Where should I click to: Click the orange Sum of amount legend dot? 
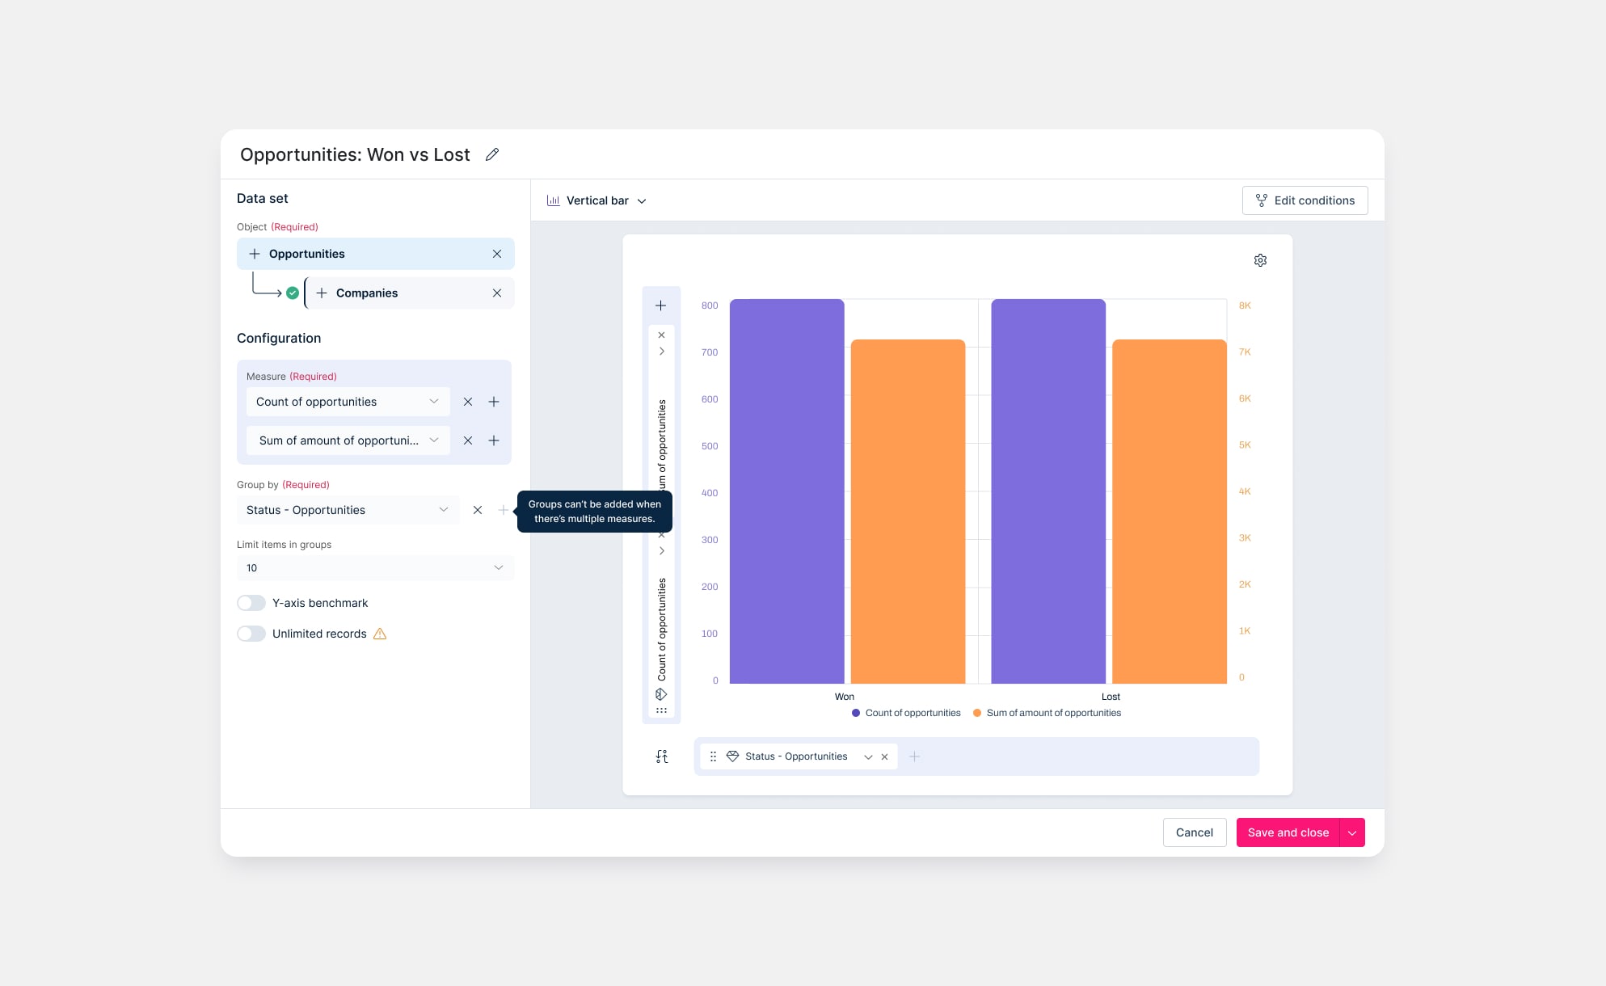click(x=977, y=713)
